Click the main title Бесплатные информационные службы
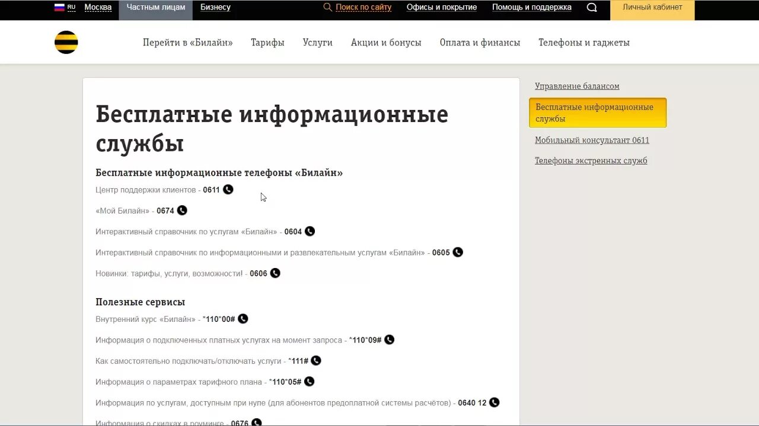The width and height of the screenshot is (759, 426). 272,128
